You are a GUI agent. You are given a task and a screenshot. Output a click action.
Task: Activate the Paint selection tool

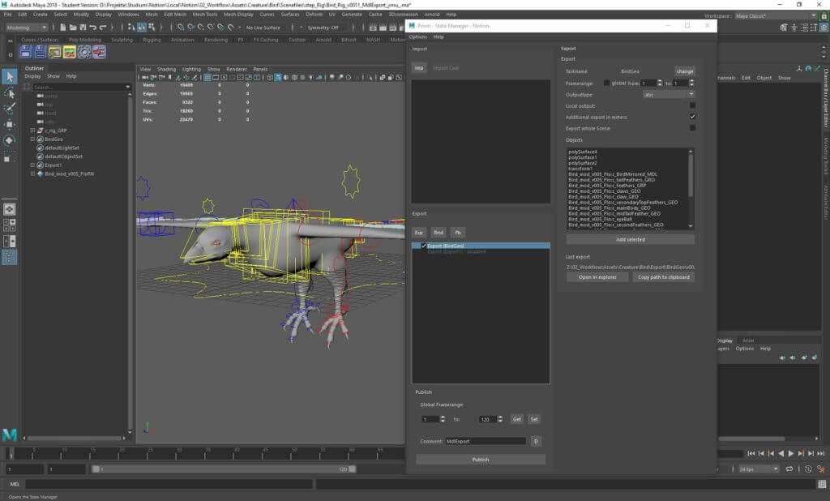click(x=10, y=108)
